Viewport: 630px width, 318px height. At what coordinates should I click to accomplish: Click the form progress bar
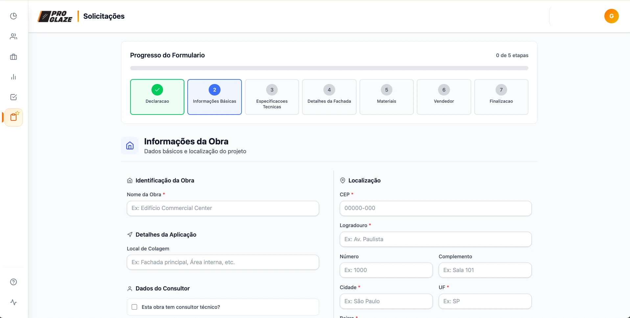(x=329, y=68)
